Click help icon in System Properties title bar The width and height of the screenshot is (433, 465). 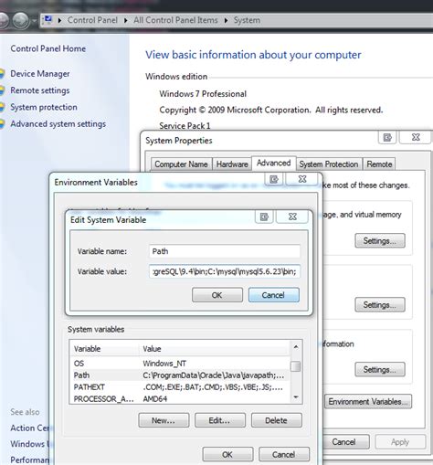pos(387,137)
